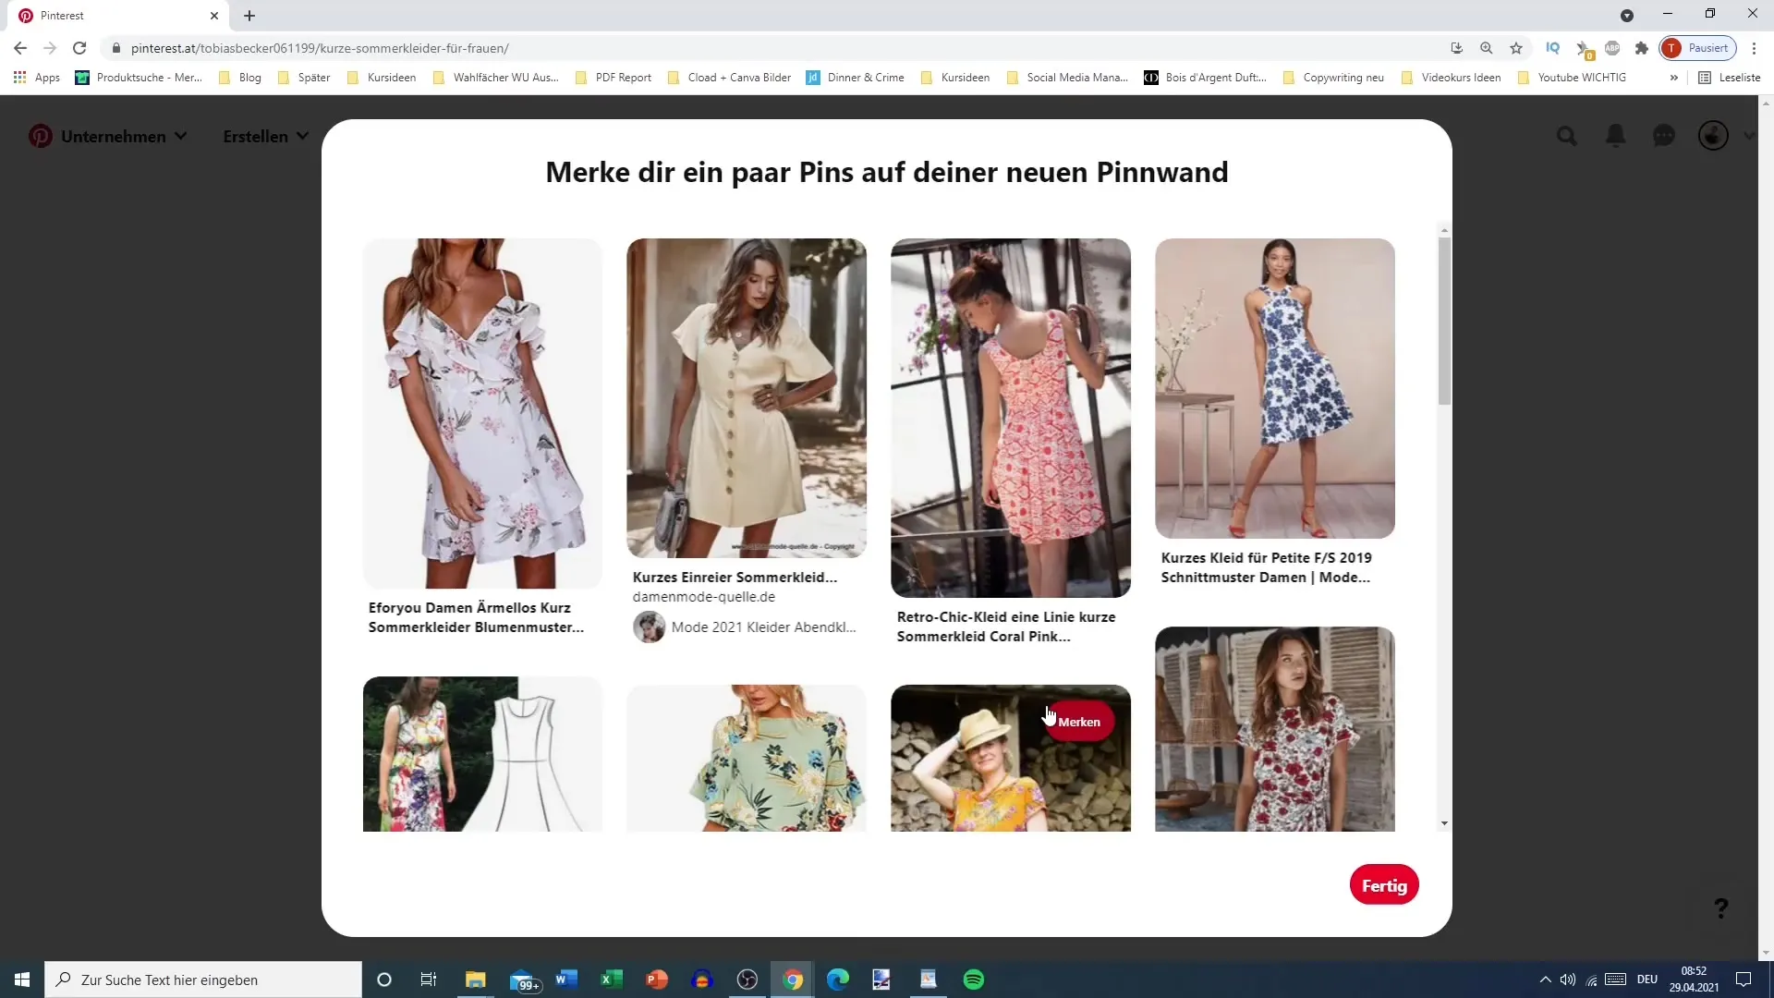This screenshot has height=998, width=1774.
Task: Show more bookmarks with overflow chevron
Action: [x=1673, y=78]
